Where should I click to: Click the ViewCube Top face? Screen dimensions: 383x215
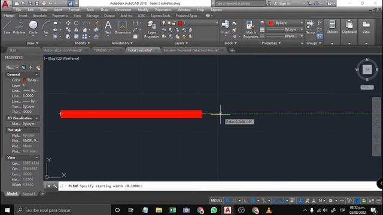(x=367, y=69)
